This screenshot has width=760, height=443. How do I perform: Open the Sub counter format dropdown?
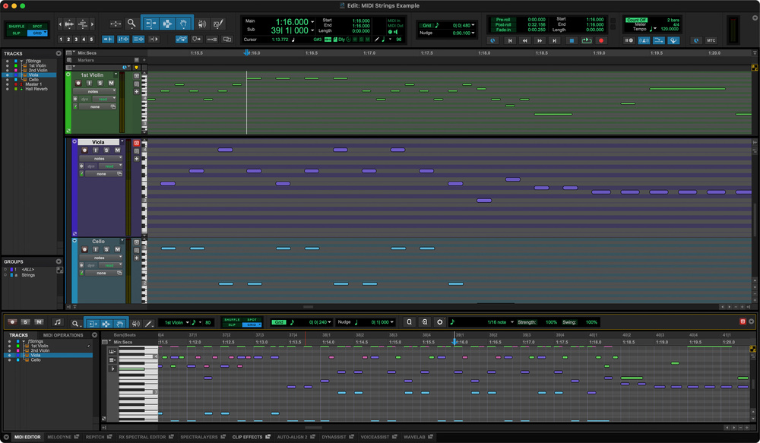(312, 30)
